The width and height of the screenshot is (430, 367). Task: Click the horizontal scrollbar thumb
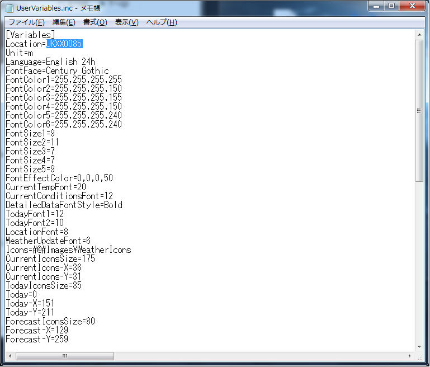coord(65,356)
